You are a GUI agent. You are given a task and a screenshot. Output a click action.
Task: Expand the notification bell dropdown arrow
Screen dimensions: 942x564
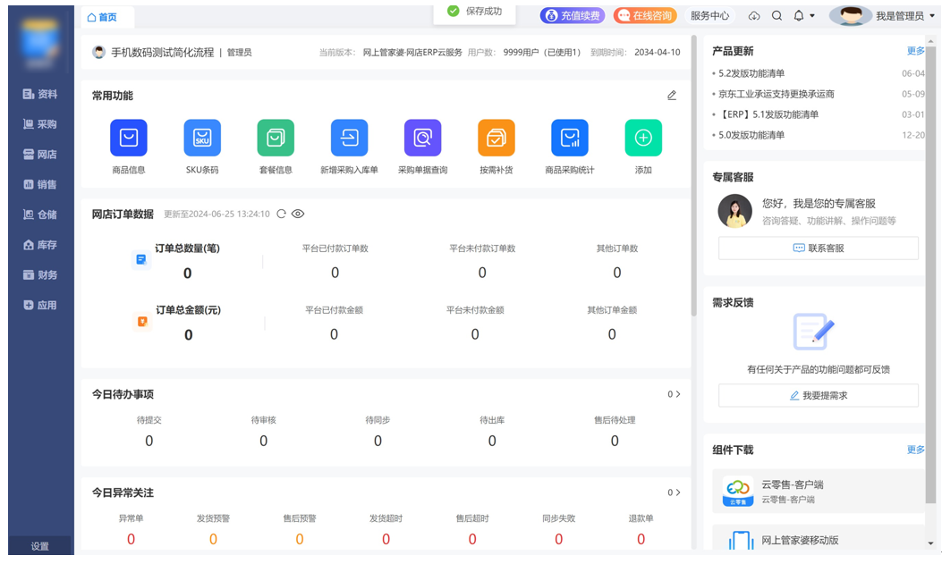(812, 16)
